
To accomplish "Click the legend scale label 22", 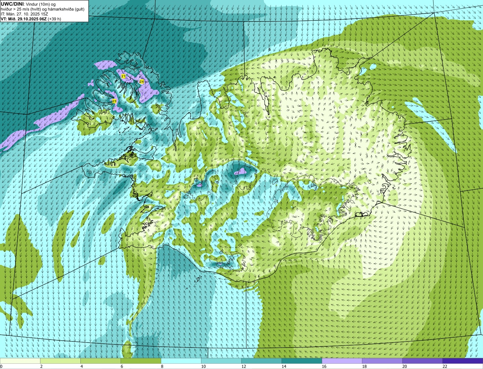I will (445, 366).
